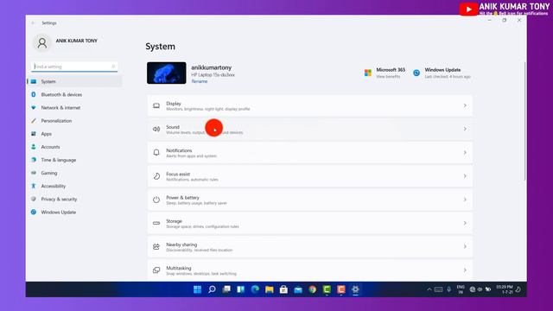This screenshot has height=311, width=553.
Task: Click the Power & battery icon
Action: point(156,200)
